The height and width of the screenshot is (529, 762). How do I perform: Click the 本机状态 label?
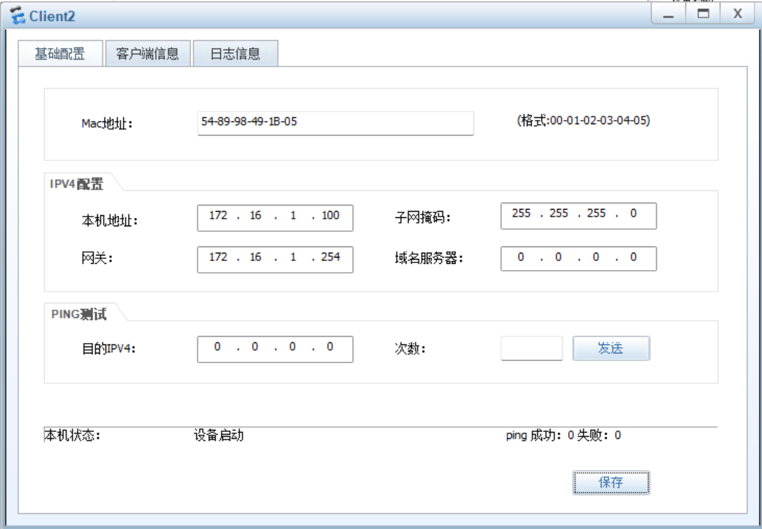[72, 435]
